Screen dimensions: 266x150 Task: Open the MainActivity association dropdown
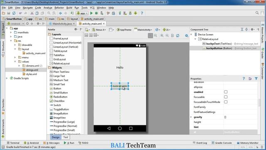(143, 30)
